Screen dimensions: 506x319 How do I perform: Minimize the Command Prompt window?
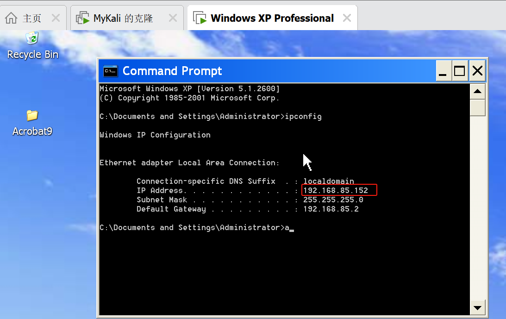point(443,71)
